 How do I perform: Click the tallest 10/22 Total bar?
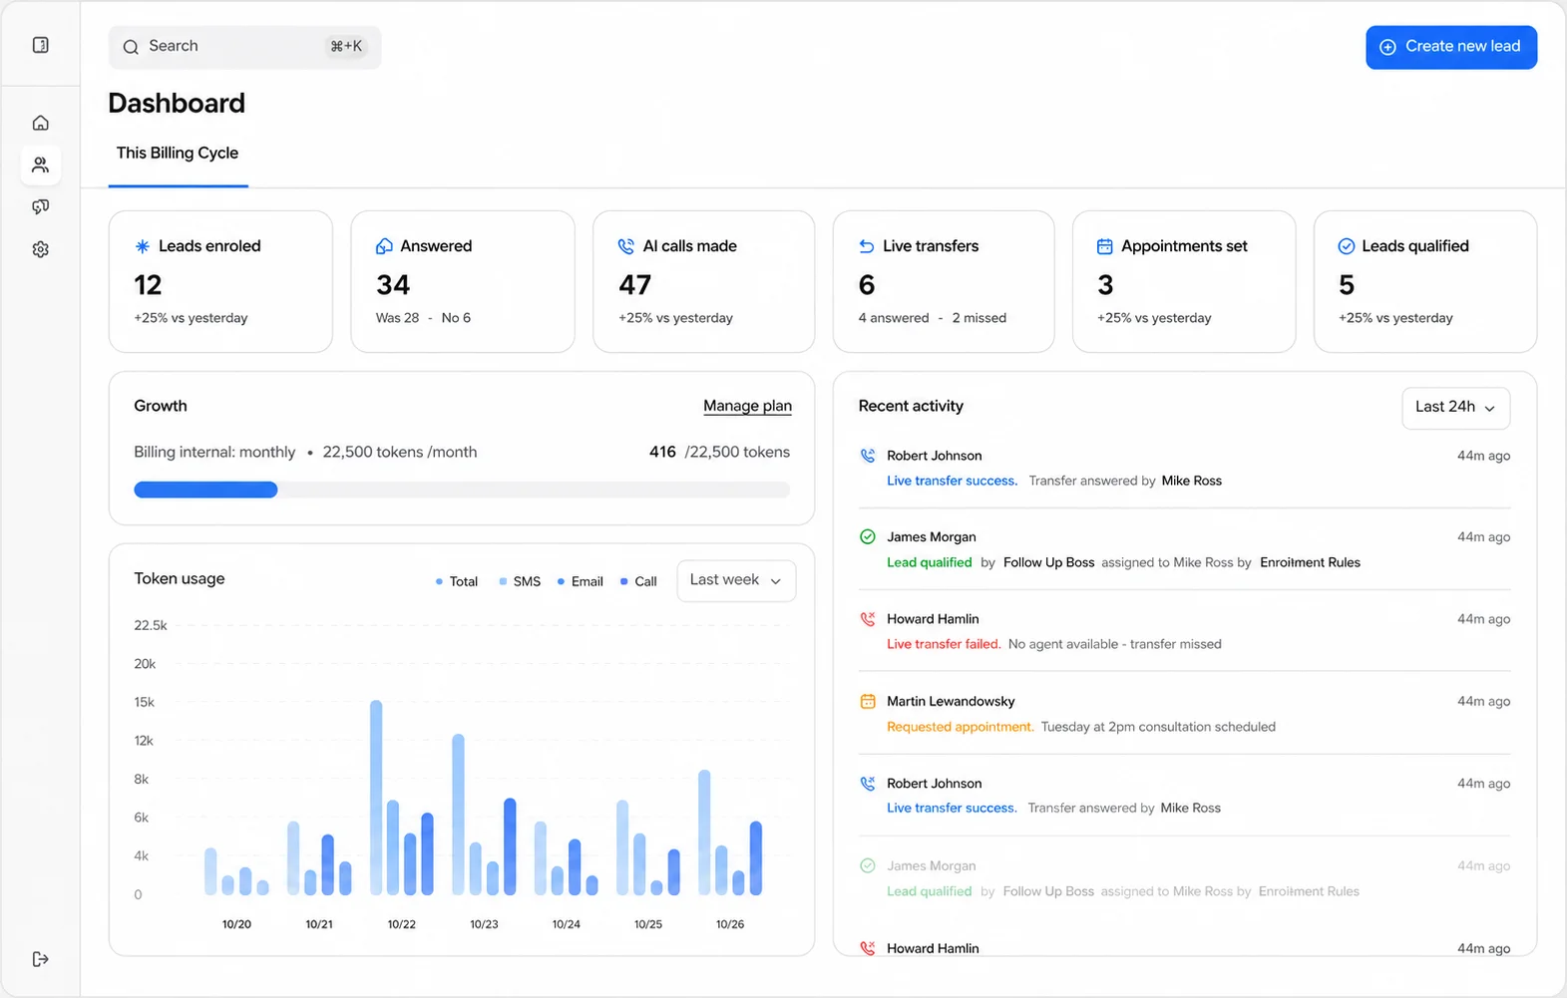(376, 798)
